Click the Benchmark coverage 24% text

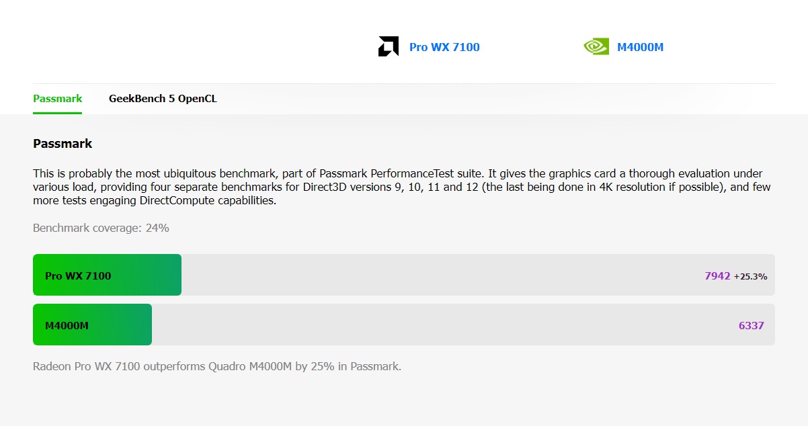[x=101, y=228]
